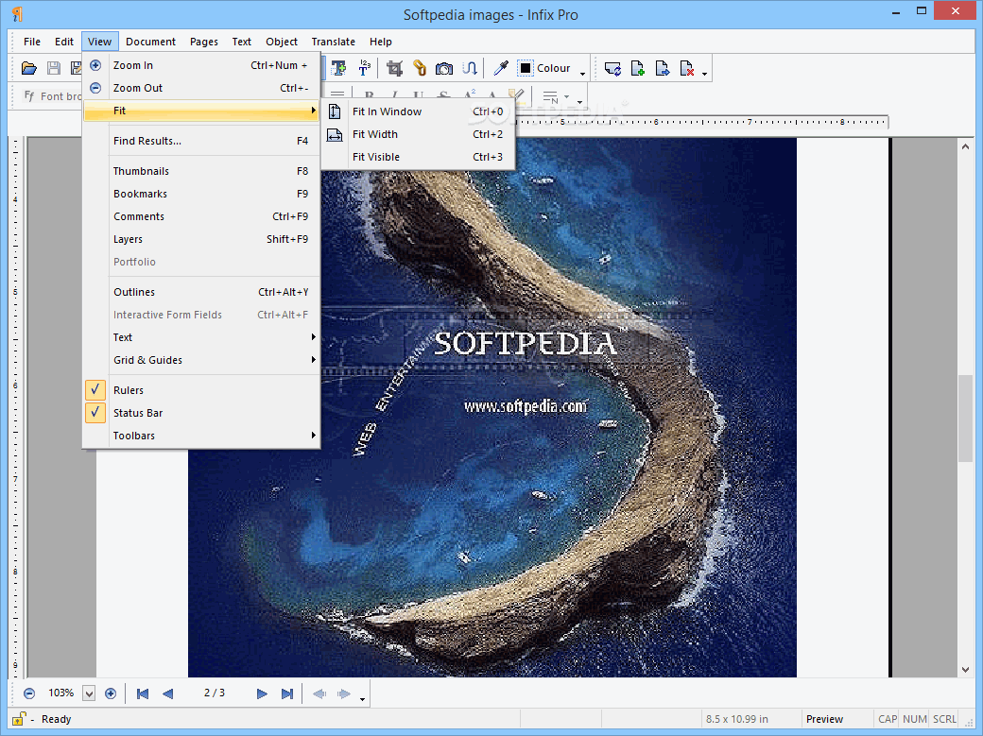983x736 pixels.
Task: Click the extract page icon with blue arrow
Action: coord(662,68)
